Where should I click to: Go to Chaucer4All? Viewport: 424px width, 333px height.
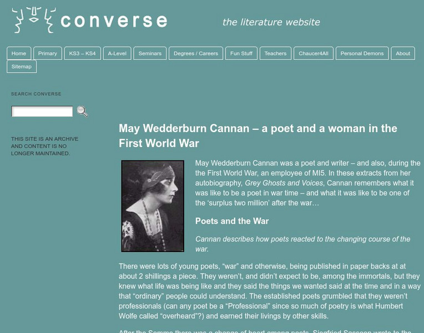pos(314,53)
